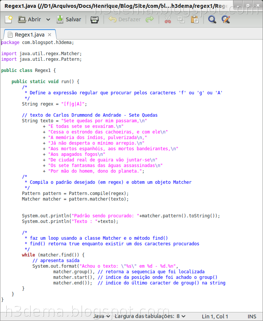
Task: Click the regex string "[f|g|A]"
Action: coord(73,104)
